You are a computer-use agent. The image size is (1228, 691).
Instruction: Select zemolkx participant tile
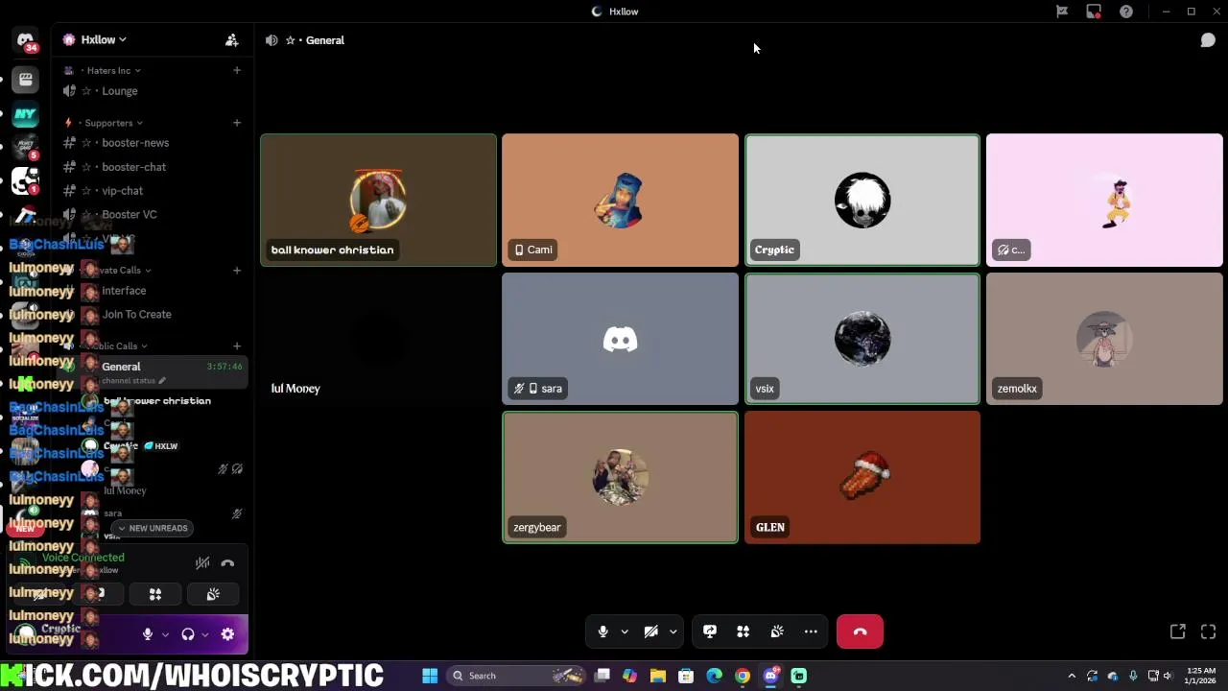coord(1104,339)
